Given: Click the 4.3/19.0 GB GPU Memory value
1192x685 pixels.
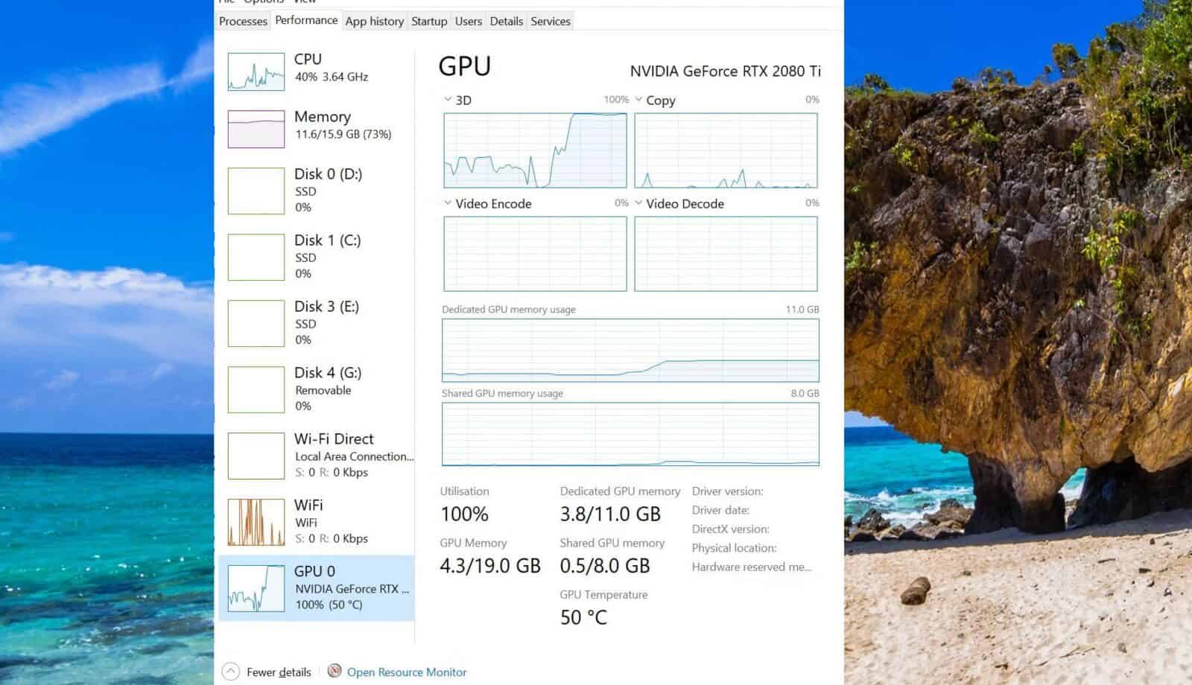Looking at the screenshot, I should 490,566.
